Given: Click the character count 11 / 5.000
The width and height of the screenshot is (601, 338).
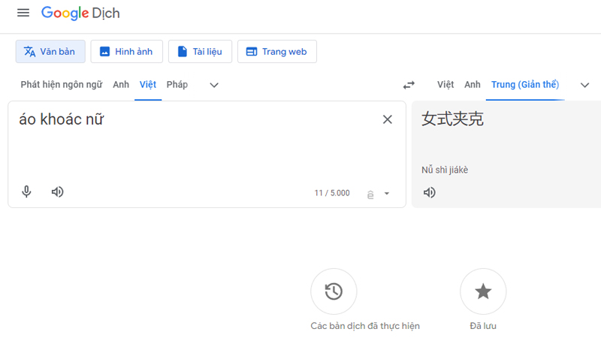Looking at the screenshot, I should pos(332,193).
